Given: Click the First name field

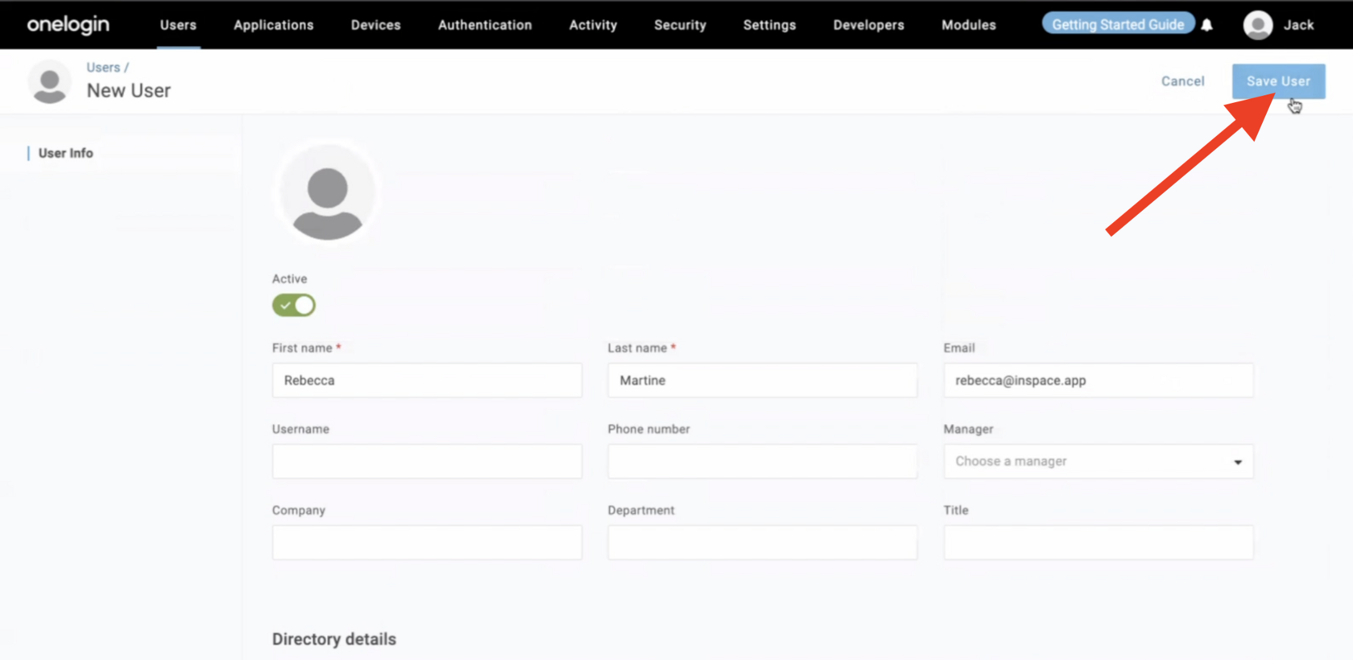Looking at the screenshot, I should [427, 380].
